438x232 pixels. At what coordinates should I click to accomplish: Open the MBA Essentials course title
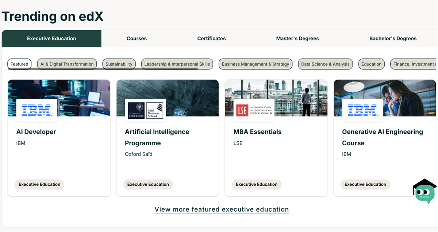pos(257,132)
